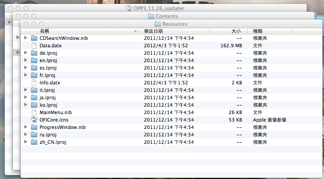324x179 pixels.
Task: Click the zh_CN.lproj folder icon
Action: (x=34, y=142)
